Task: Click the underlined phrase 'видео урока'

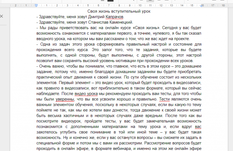Action: (86, 94)
